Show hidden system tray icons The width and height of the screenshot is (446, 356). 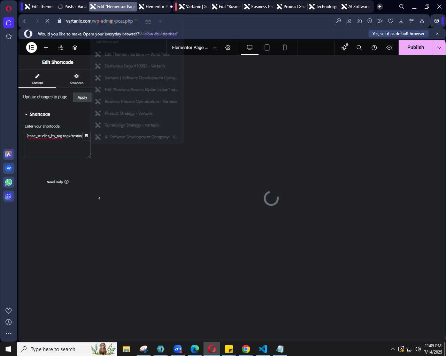393,349
